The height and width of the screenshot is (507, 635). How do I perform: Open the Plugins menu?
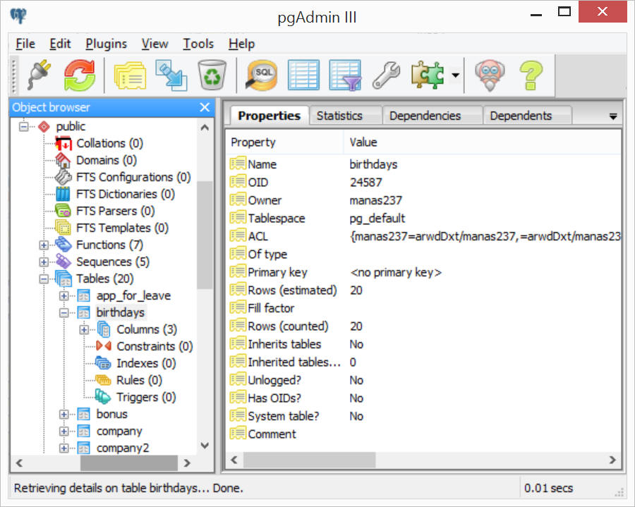[x=106, y=44]
